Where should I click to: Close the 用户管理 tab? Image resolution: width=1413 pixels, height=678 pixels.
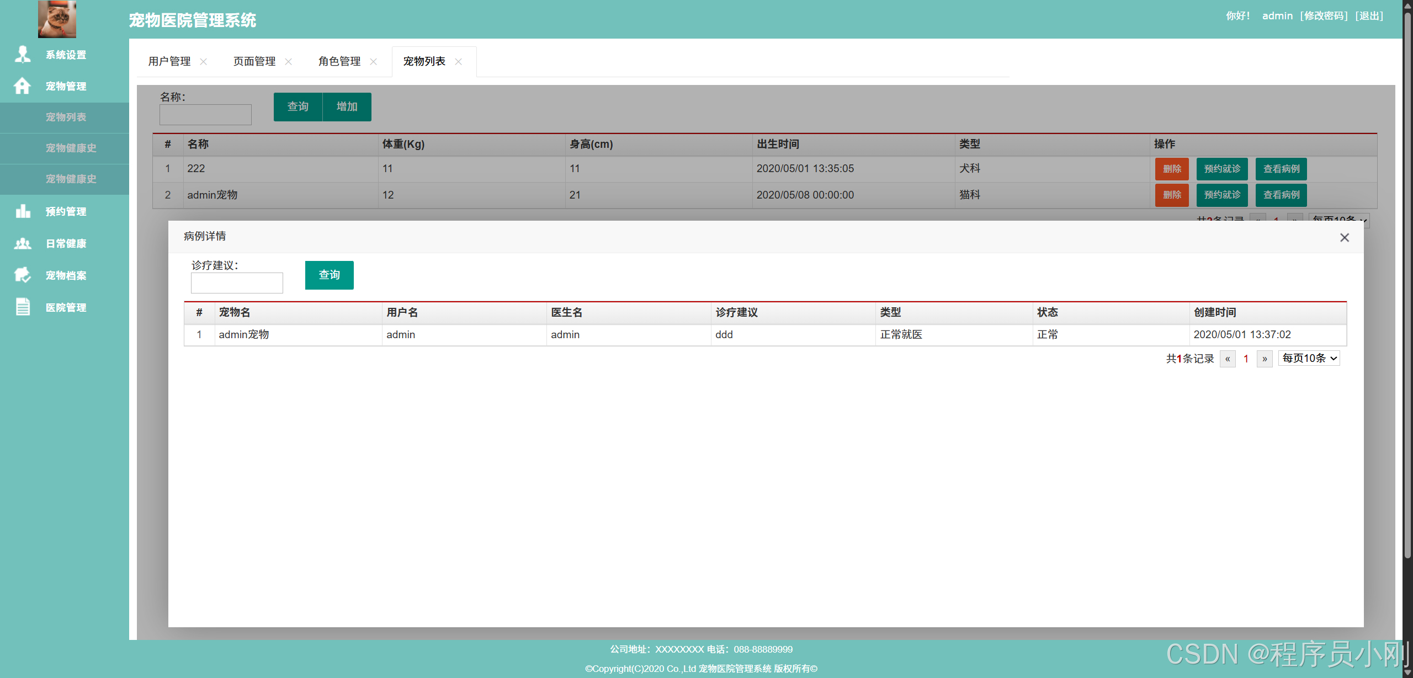(203, 62)
